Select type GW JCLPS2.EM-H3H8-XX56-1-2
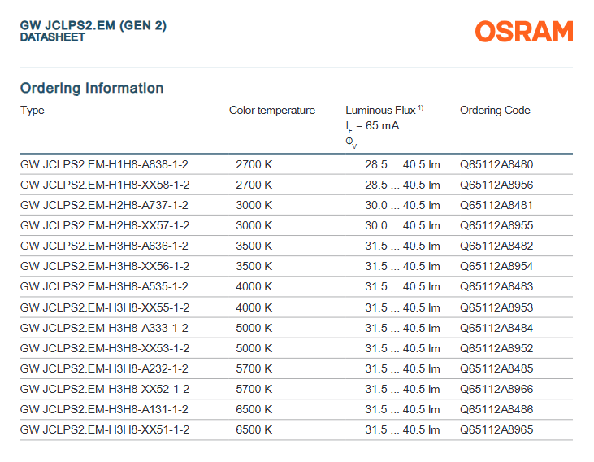The image size is (594, 462). tap(105, 266)
